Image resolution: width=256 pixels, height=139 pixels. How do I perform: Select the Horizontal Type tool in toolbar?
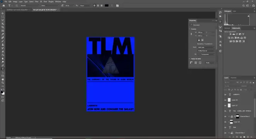click(x=3, y=69)
